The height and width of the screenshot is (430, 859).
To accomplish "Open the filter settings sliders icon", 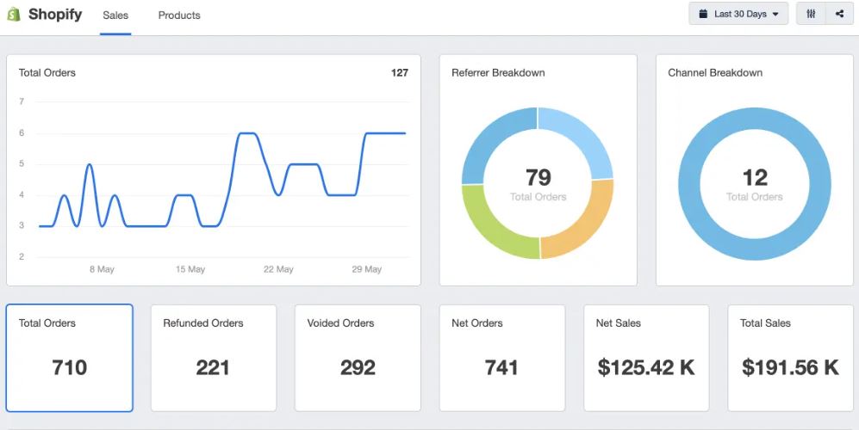I will [x=811, y=15].
